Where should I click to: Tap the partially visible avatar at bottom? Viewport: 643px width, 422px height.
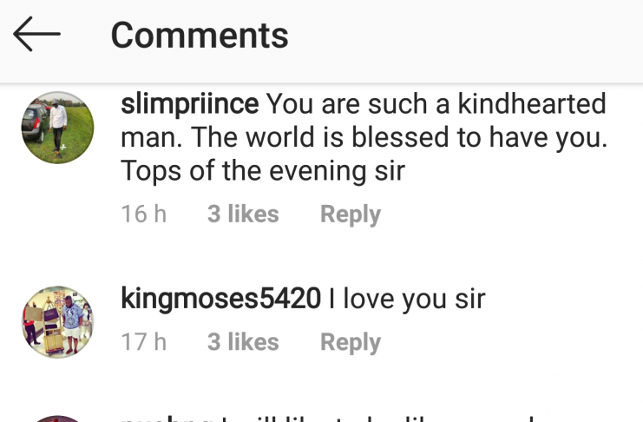(57, 419)
